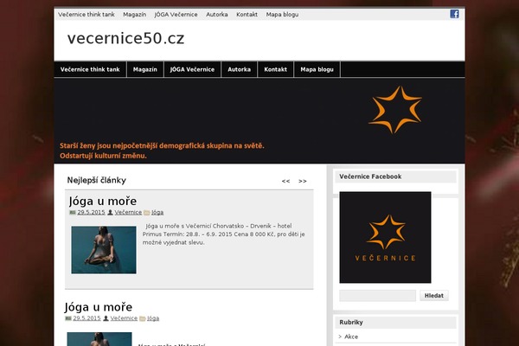Open Večernice author link in featured article

click(128, 212)
